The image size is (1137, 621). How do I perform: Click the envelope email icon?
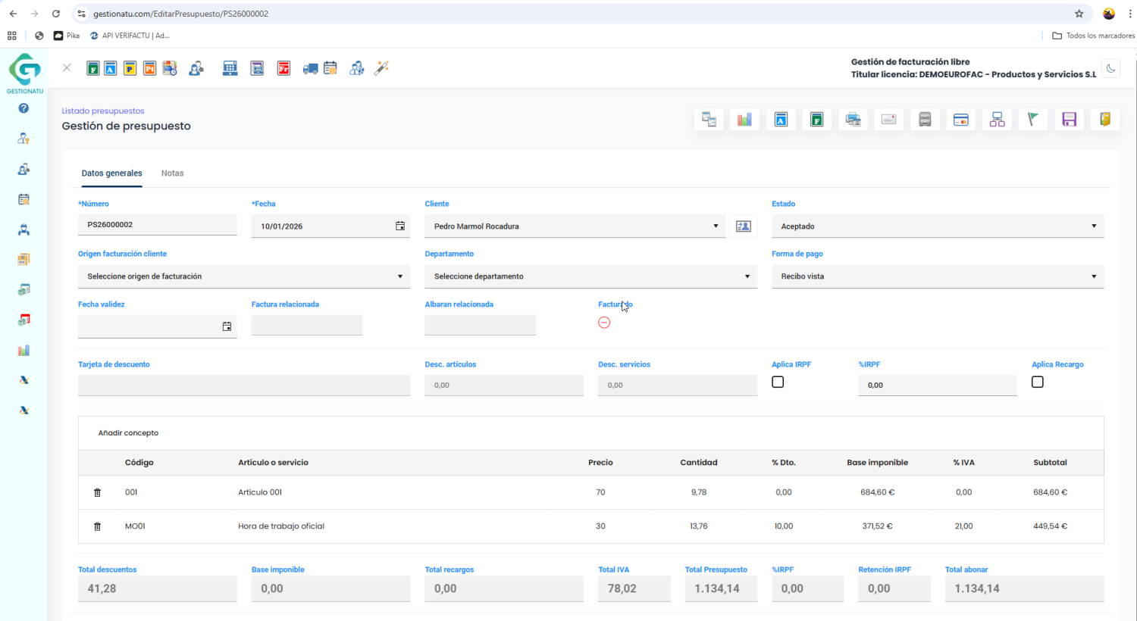(x=888, y=120)
